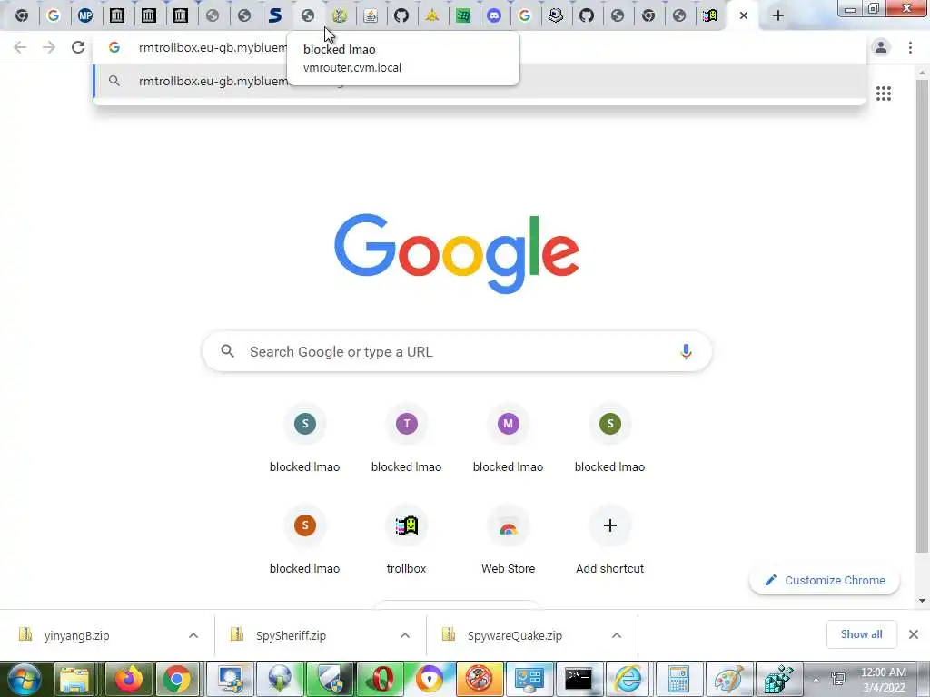Expand options for SpySheriff.zip download
Viewport: 930px width, 697px height.
pyautogui.click(x=405, y=635)
